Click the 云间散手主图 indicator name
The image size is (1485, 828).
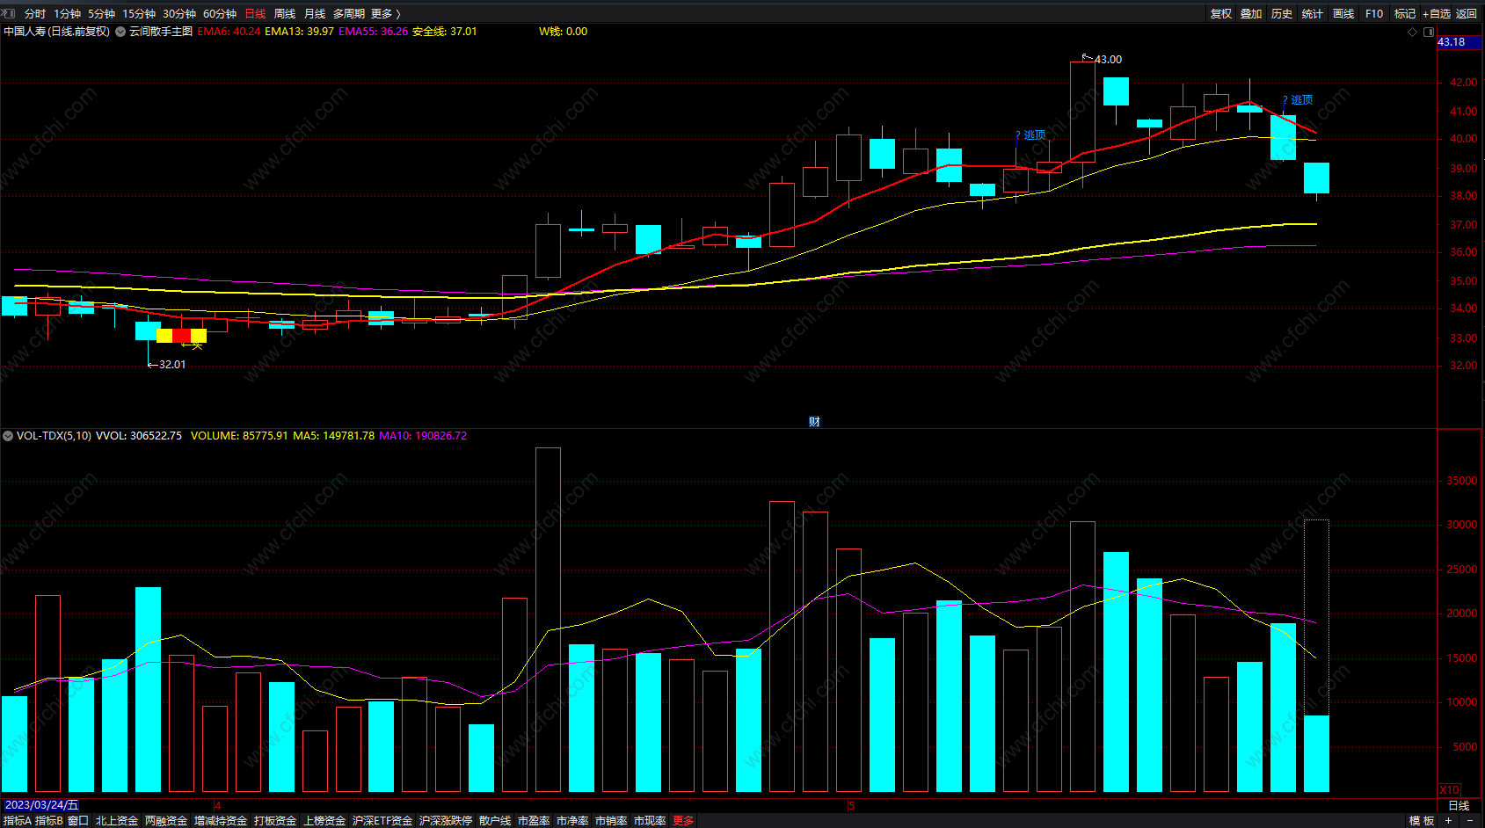click(161, 32)
